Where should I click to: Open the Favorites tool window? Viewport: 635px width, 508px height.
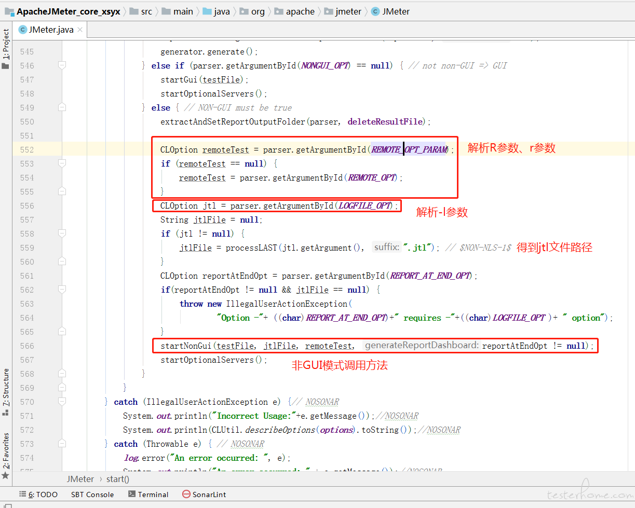[6, 456]
